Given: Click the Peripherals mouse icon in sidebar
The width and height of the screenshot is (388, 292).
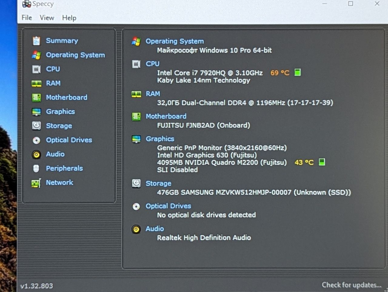Looking at the screenshot, I should click(x=36, y=168).
